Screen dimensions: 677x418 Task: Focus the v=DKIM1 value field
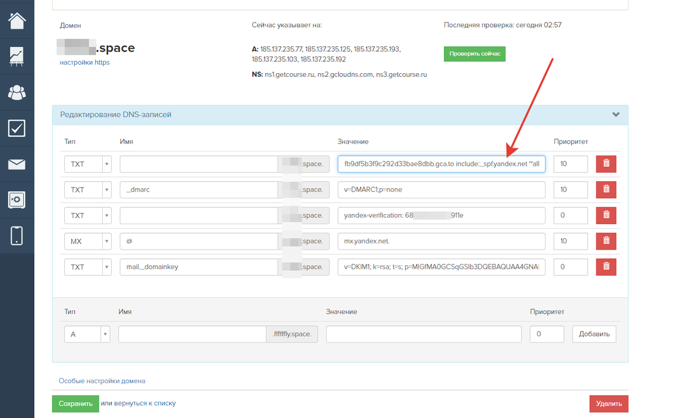(441, 267)
